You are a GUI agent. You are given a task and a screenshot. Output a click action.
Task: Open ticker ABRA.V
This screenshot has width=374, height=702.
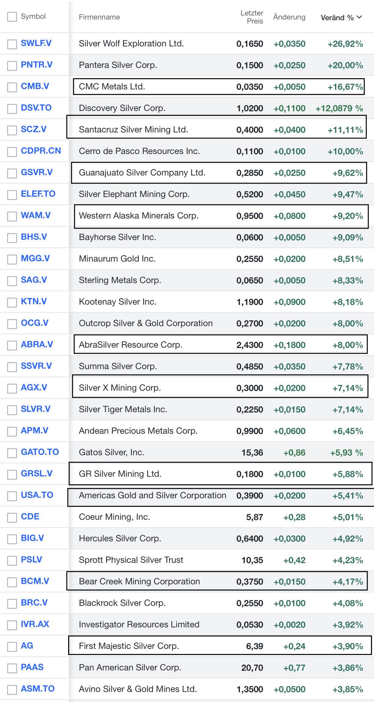click(x=37, y=344)
